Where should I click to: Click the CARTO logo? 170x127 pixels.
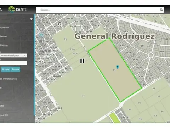pyautogui.click(x=18, y=10)
